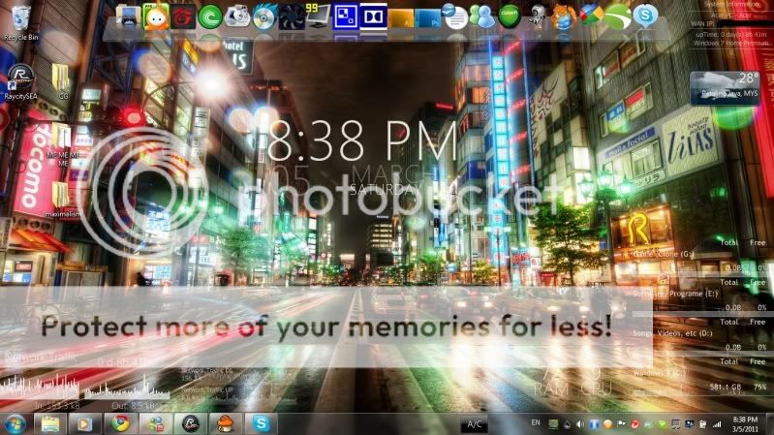This screenshot has width=774, height=435.
Task: Launch Adobe Illustrator from the dock
Action: click(x=401, y=17)
